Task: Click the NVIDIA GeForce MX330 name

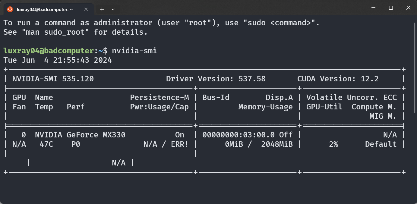Action: [x=80, y=135]
